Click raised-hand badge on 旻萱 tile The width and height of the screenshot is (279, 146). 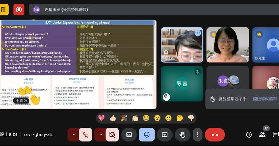[x=166, y=97]
